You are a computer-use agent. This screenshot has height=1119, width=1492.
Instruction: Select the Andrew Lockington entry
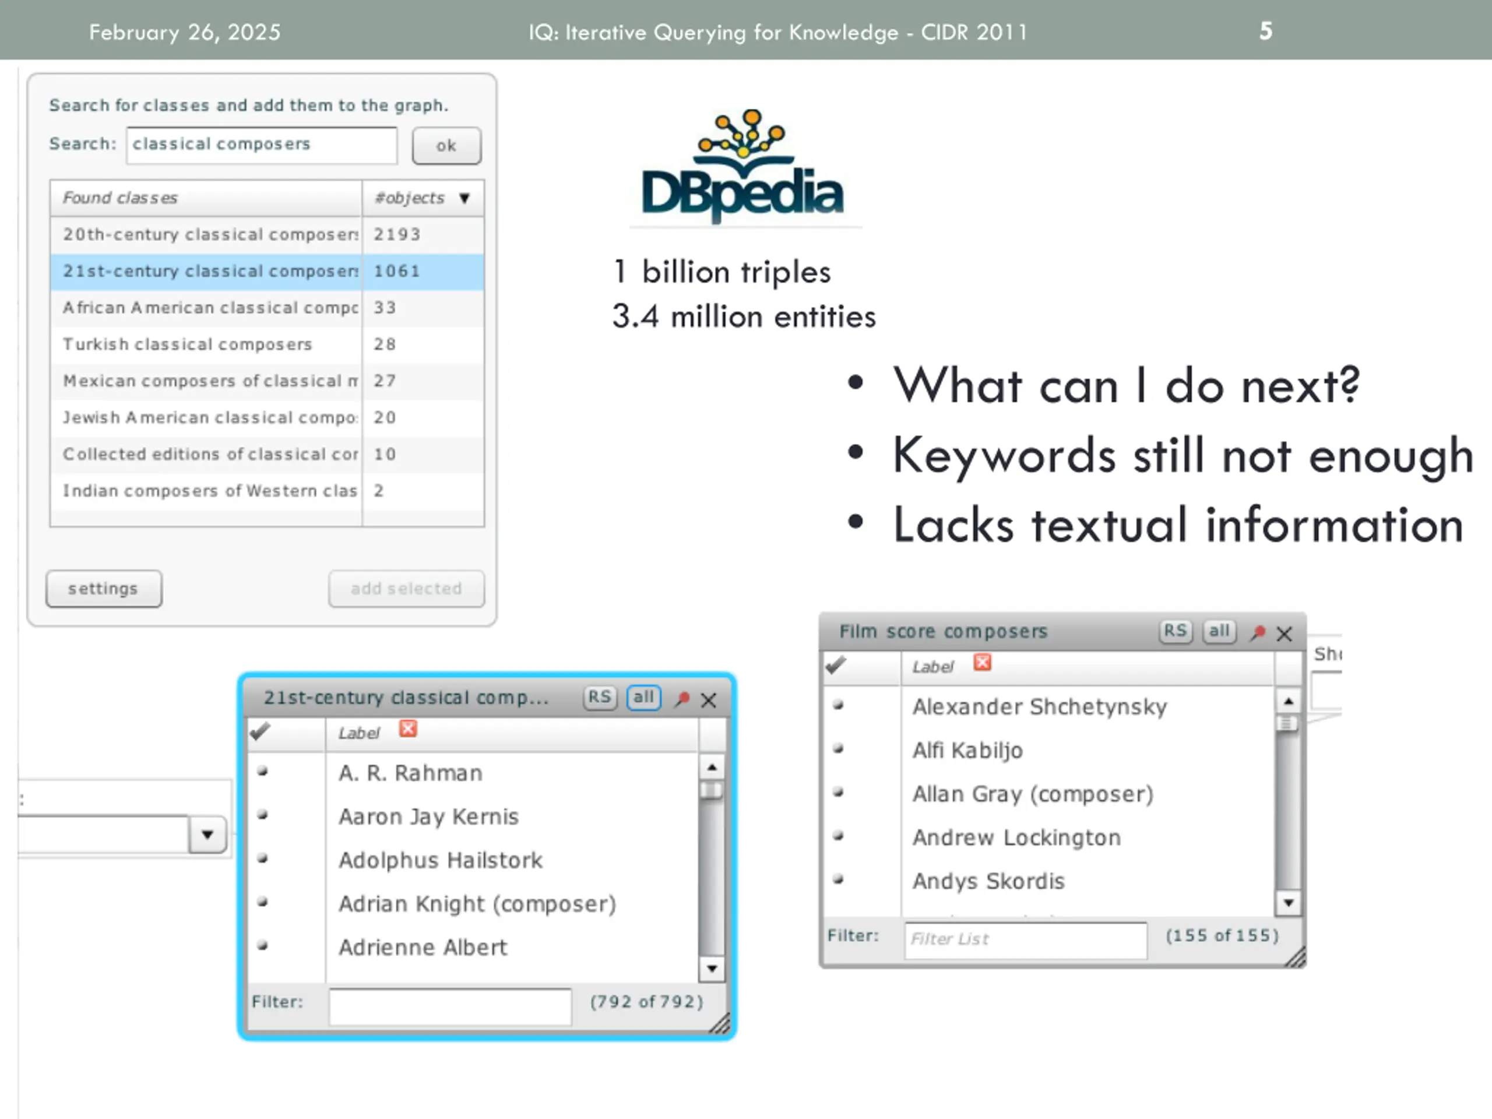pyautogui.click(x=1016, y=838)
